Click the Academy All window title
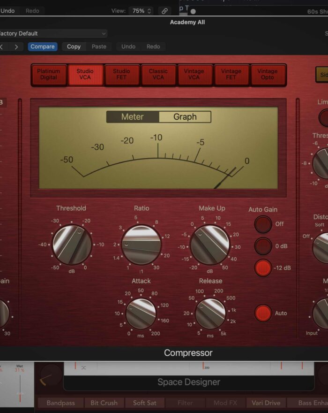 coord(187,22)
